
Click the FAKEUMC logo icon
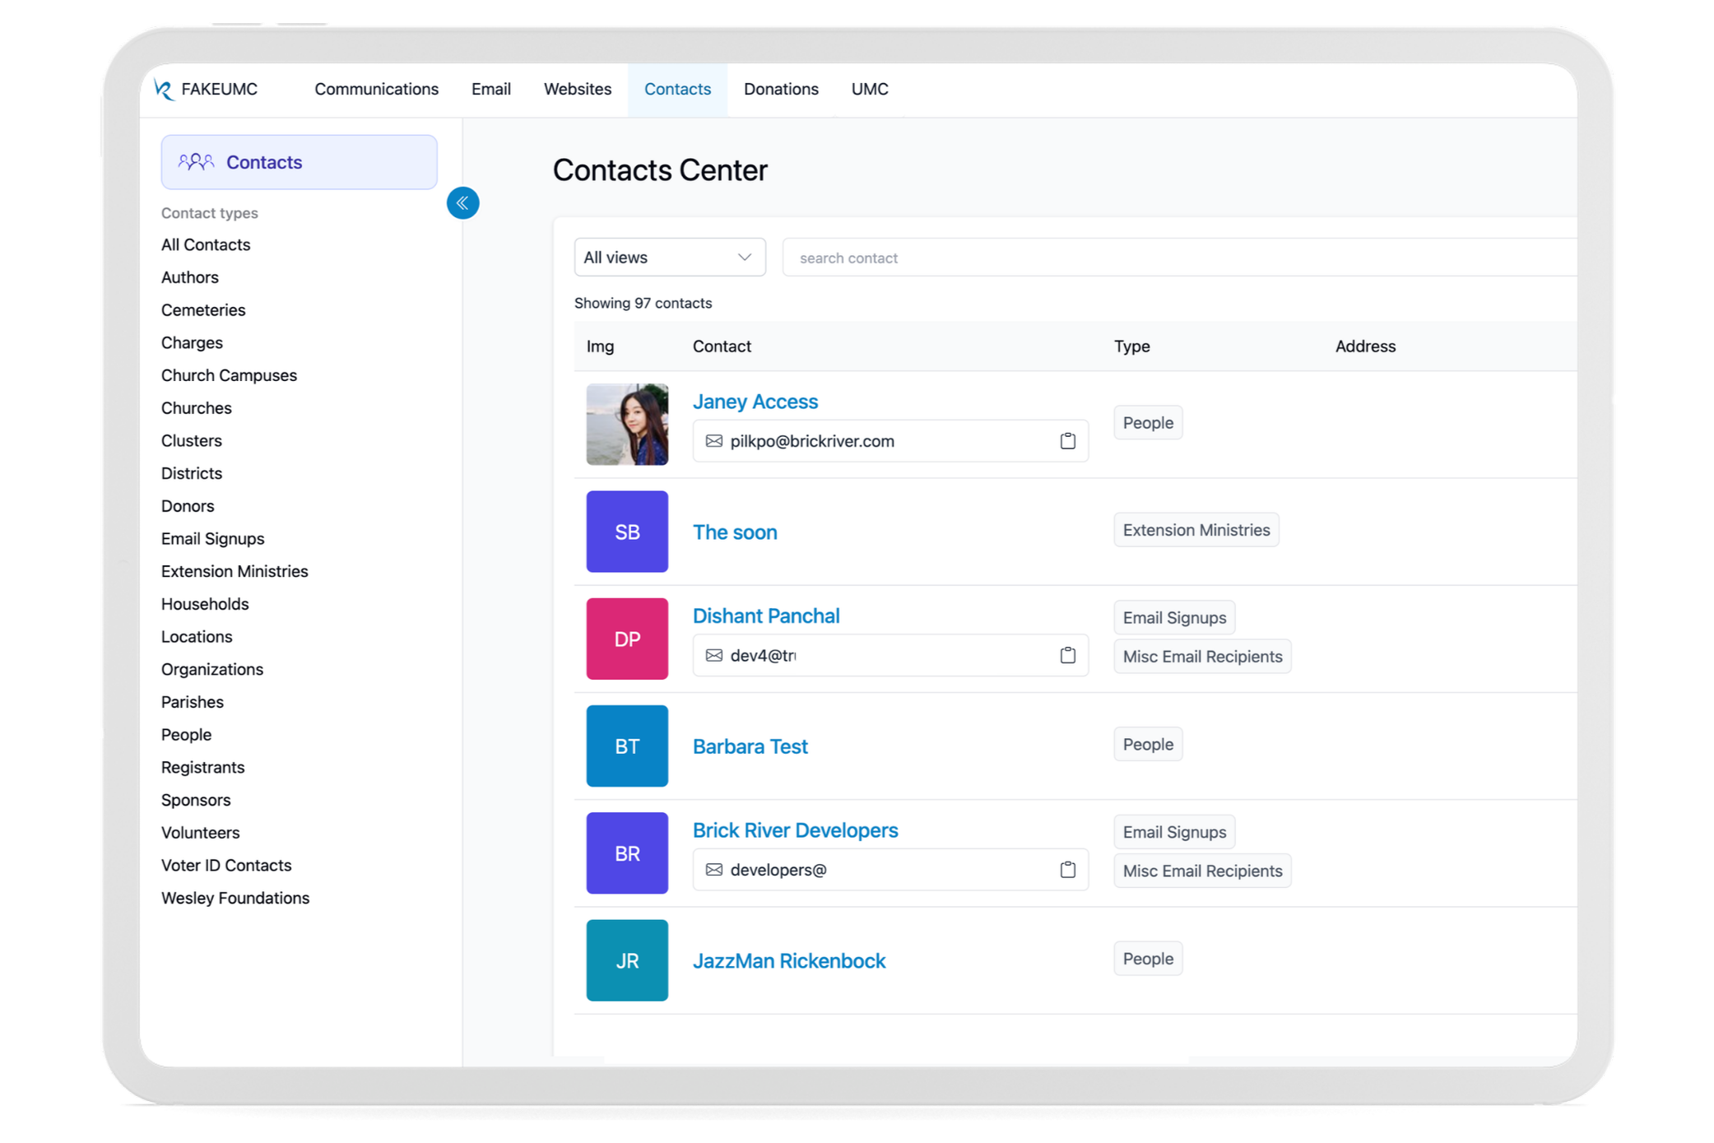pos(164,90)
